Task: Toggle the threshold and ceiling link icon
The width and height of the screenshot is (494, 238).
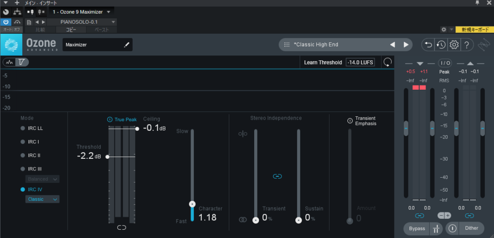Action: [122, 227]
